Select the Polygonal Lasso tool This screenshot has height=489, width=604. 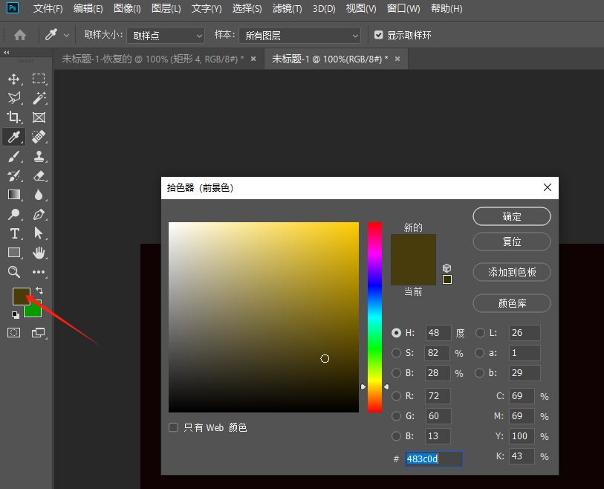tap(14, 98)
